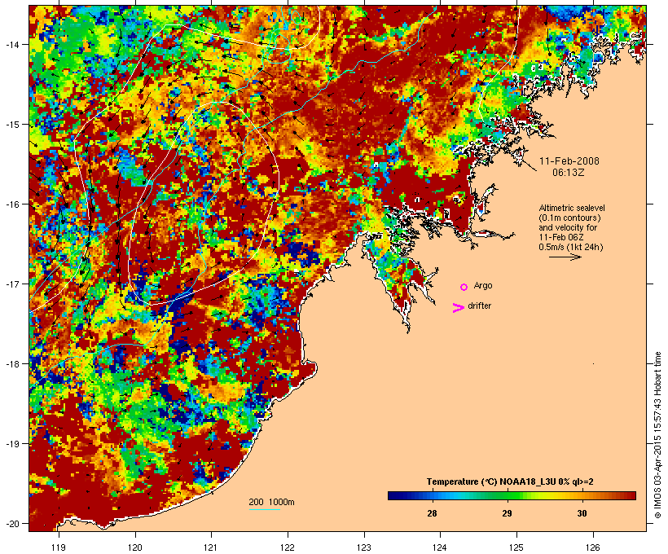Click the '29' color bar tick label

coord(507,513)
